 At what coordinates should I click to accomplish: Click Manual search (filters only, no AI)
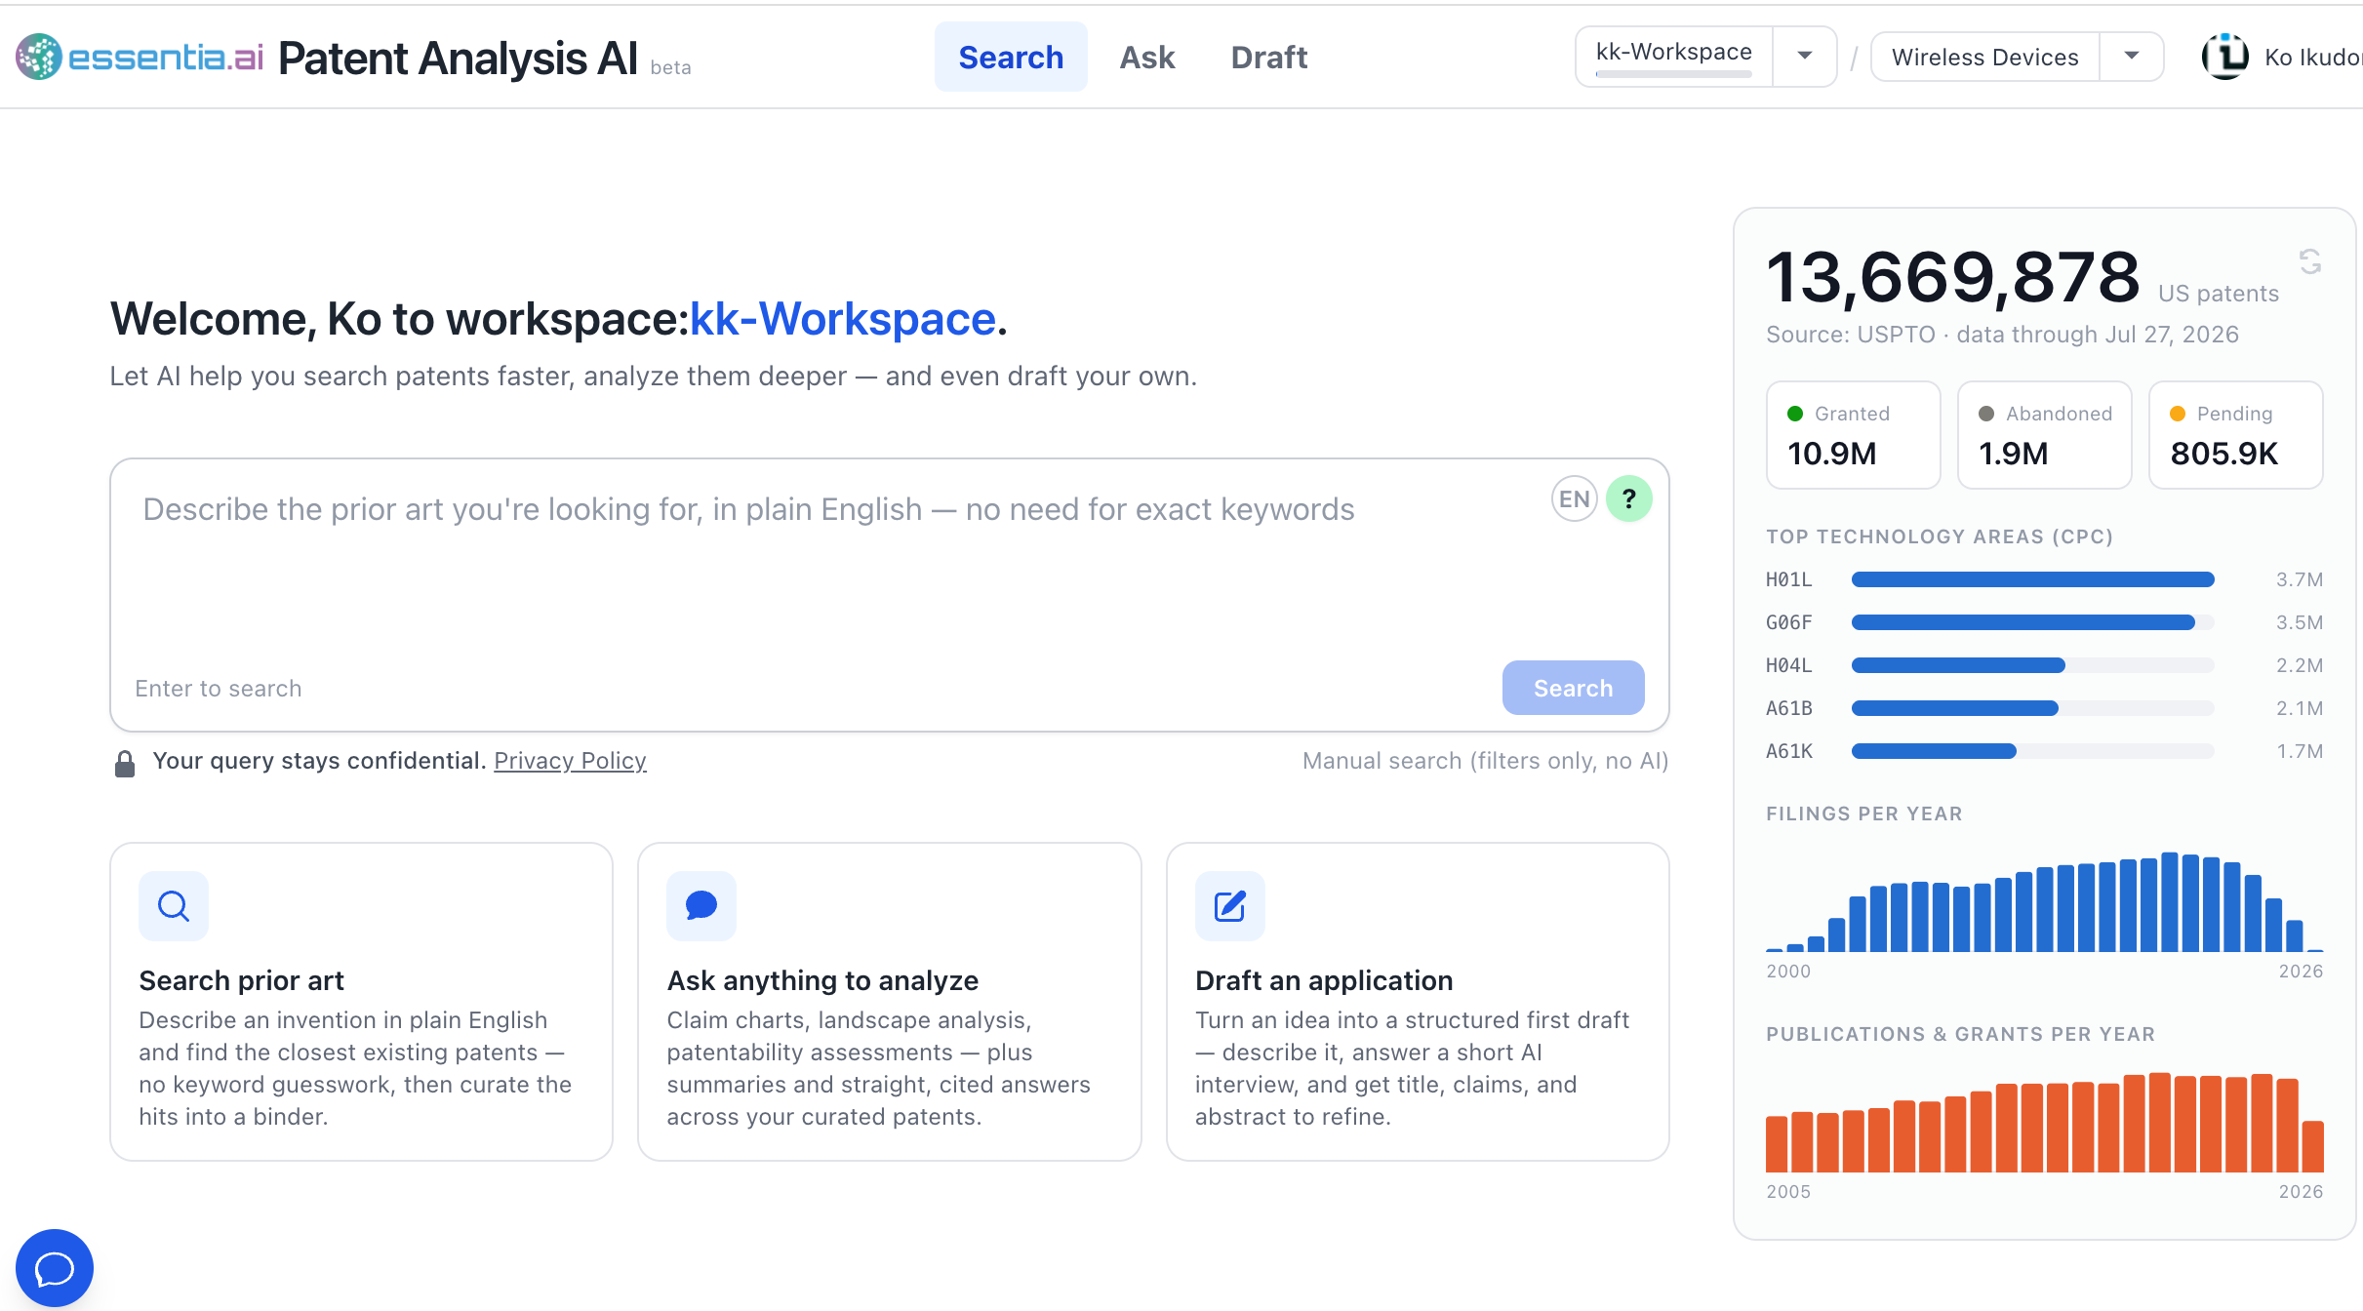click(x=1485, y=761)
